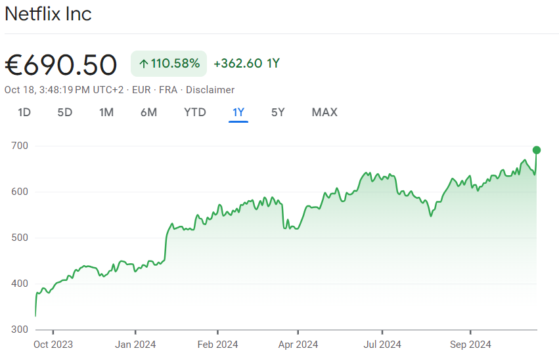Click the Jan 2024 axis label
This screenshot has width=559, height=361.
tap(135, 345)
